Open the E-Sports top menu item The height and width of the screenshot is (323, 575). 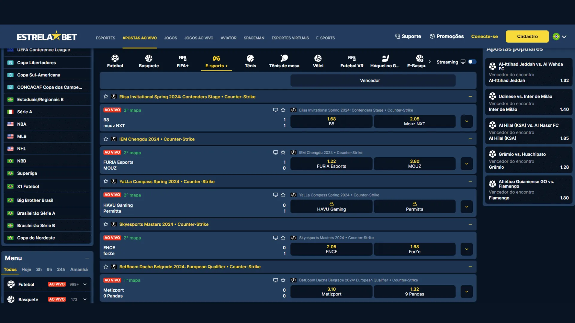tap(326, 38)
